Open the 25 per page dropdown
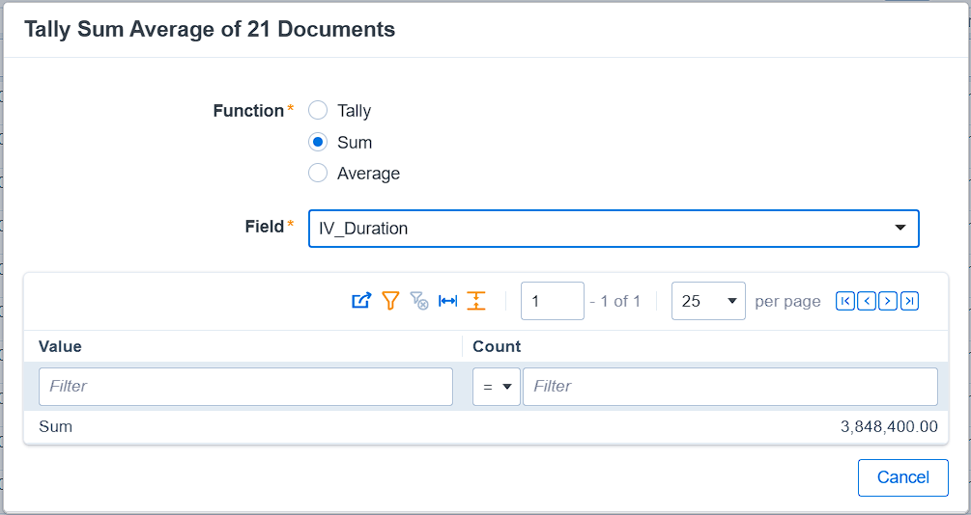Image resolution: width=971 pixels, height=515 pixels. click(x=708, y=301)
